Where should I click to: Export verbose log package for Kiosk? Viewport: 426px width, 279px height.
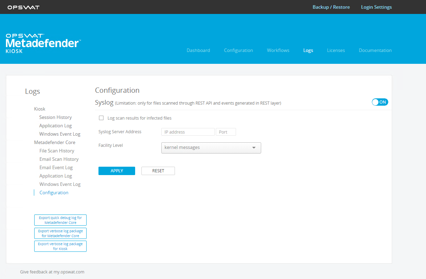pos(60,246)
